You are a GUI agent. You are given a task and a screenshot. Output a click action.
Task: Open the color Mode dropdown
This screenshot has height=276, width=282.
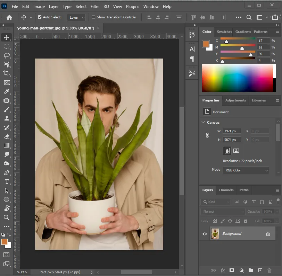[x=246, y=170]
